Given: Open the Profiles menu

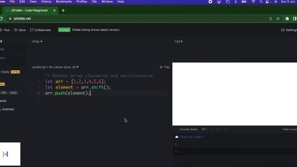Looking at the screenshot, I should click(x=82, y=2).
